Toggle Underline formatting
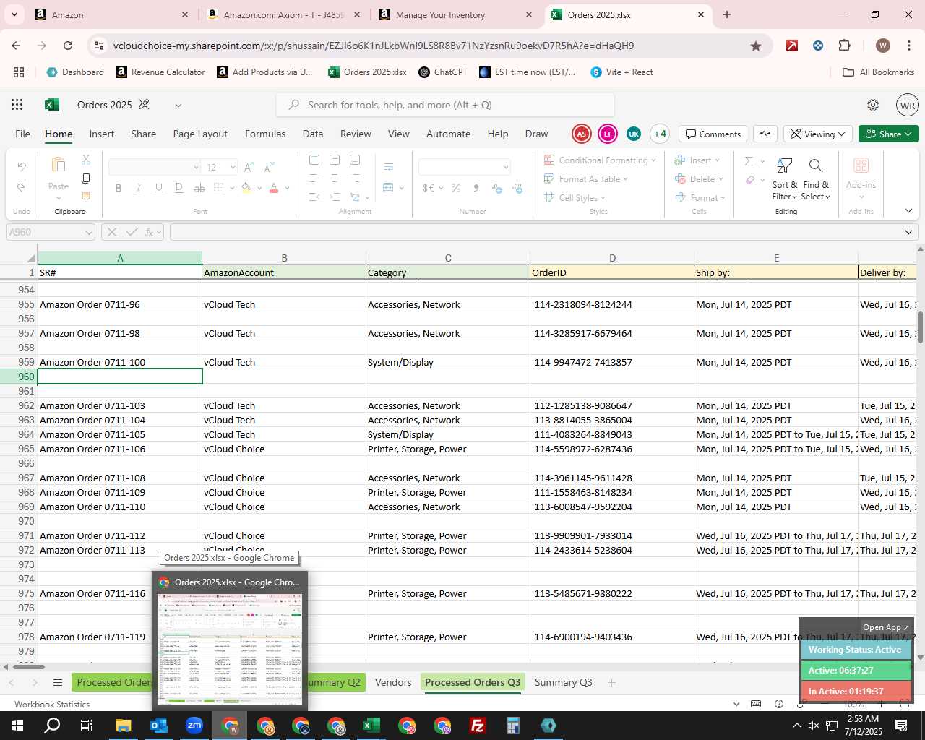925x740 pixels. pyautogui.click(x=159, y=188)
